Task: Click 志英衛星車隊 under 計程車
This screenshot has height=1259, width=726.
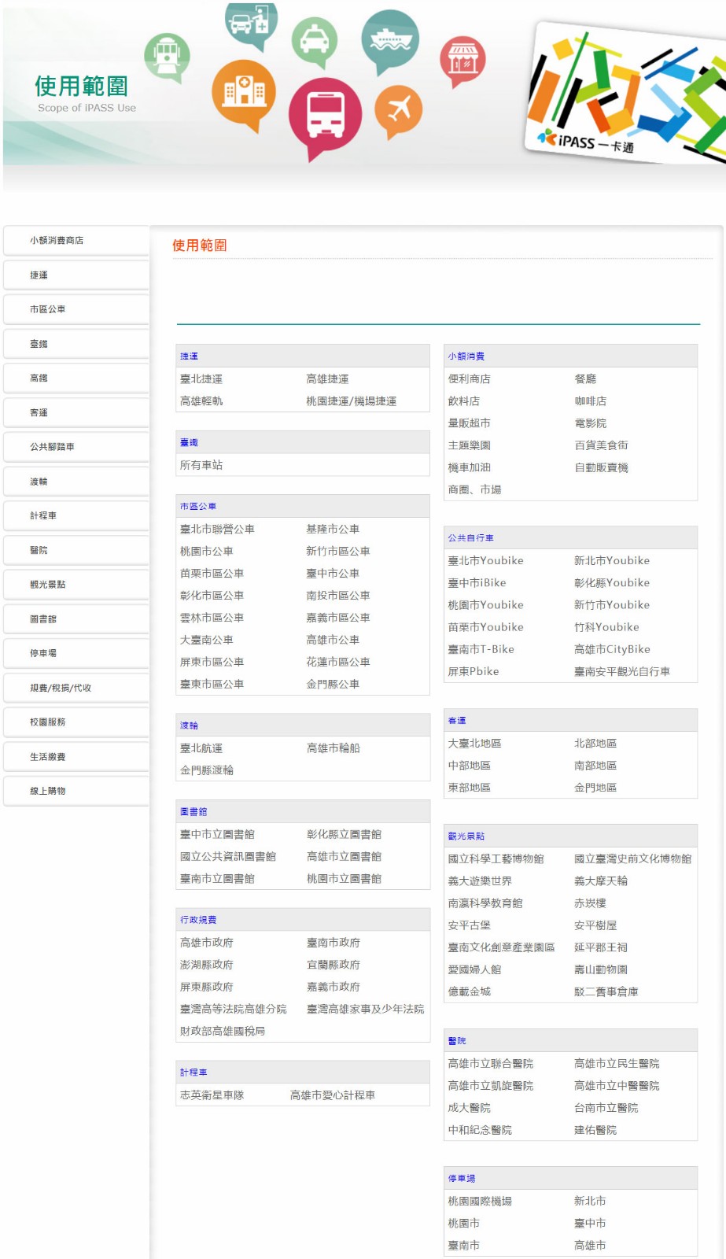Action: (x=212, y=1095)
